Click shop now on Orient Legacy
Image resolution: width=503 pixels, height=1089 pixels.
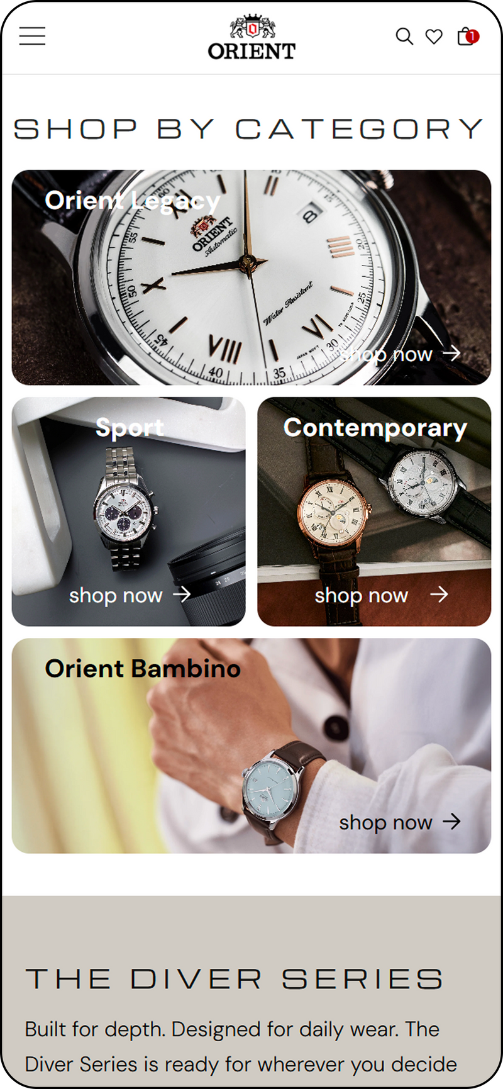tap(385, 355)
